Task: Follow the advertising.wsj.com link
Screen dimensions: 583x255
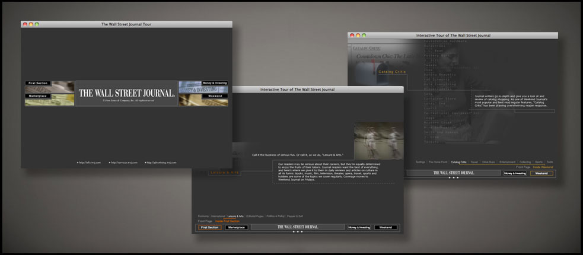Action: [161, 162]
